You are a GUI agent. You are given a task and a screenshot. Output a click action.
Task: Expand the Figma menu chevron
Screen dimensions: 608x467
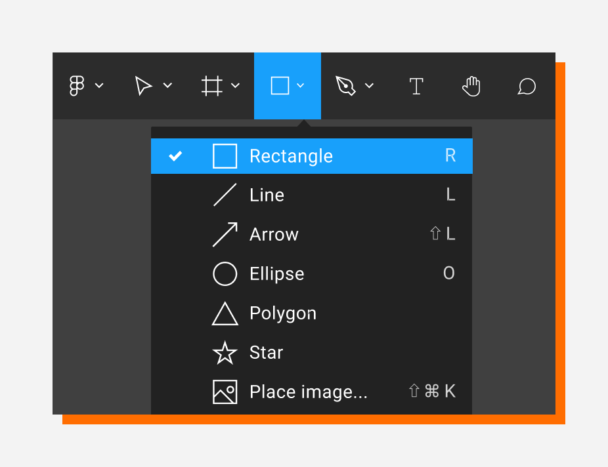pos(99,85)
